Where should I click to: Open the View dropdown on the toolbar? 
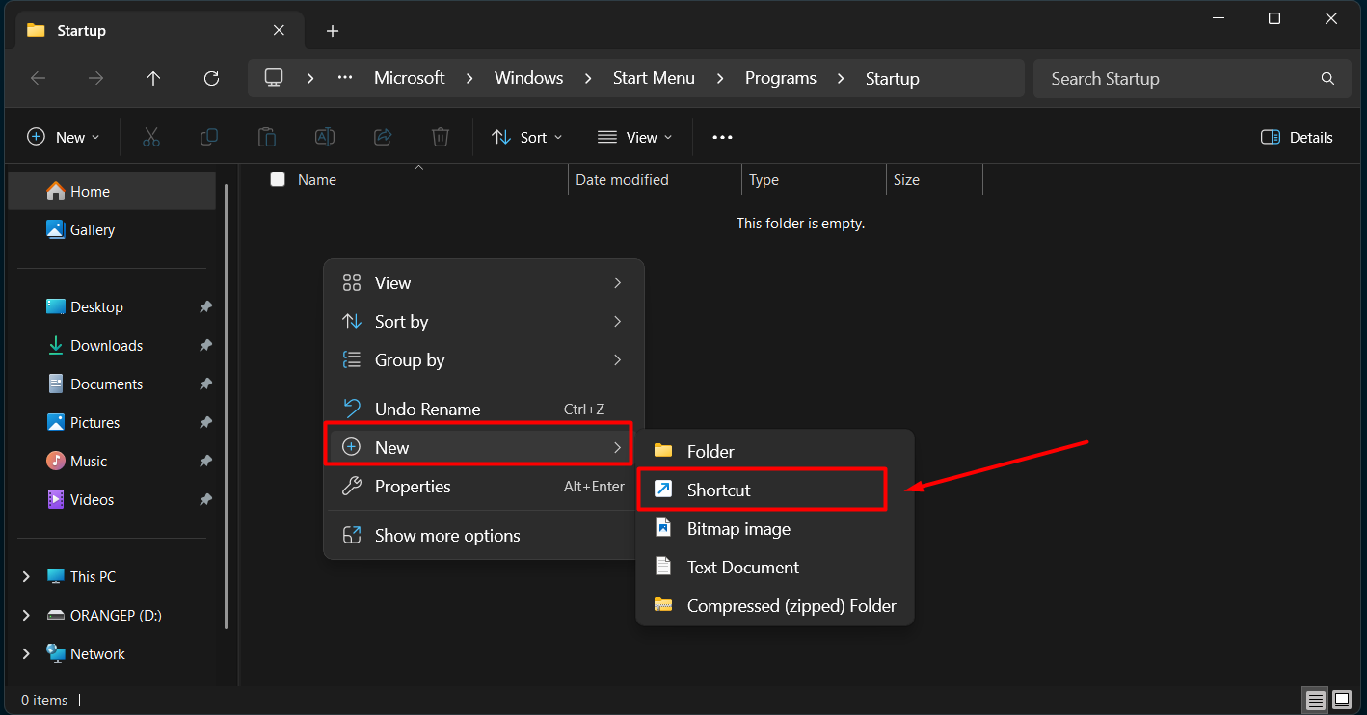[x=634, y=137]
